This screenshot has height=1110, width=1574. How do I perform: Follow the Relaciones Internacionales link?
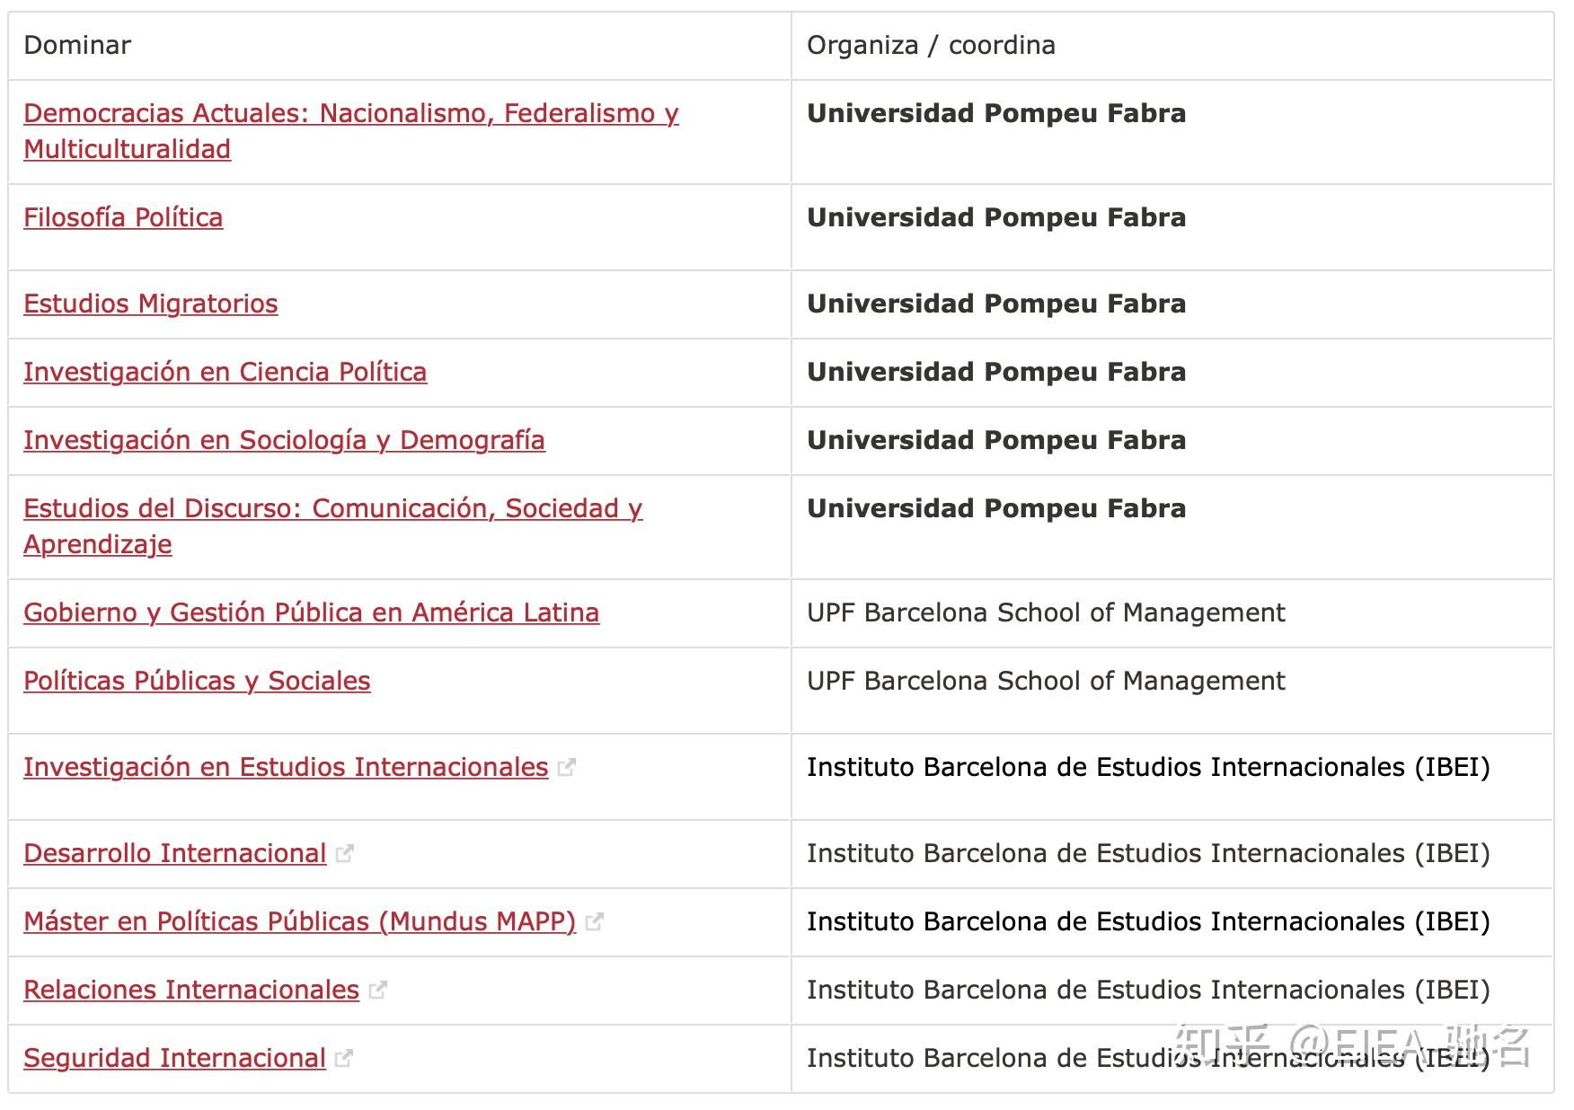click(191, 990)
